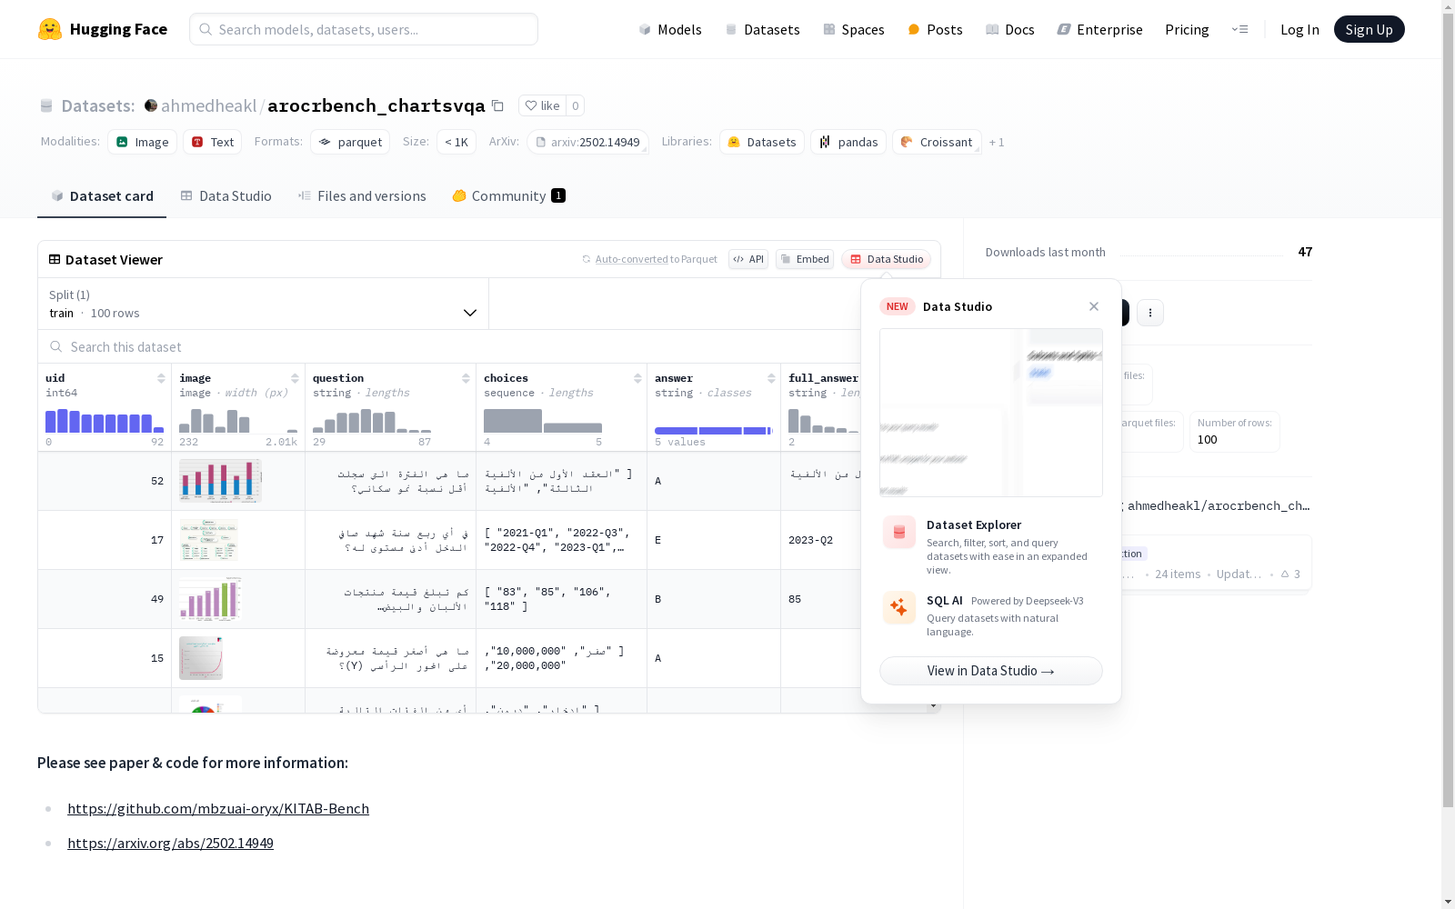Viewport: 1455px width, 909px height.
Task: Show the +1 more libraries
Action: tap(997, 142)
